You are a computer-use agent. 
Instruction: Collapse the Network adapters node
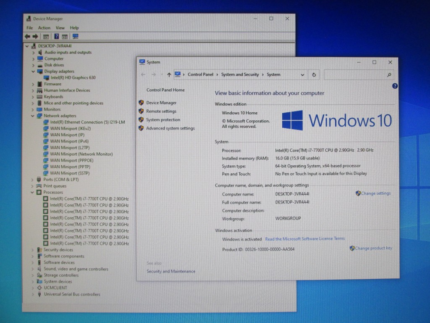click(x=33, y=116)
